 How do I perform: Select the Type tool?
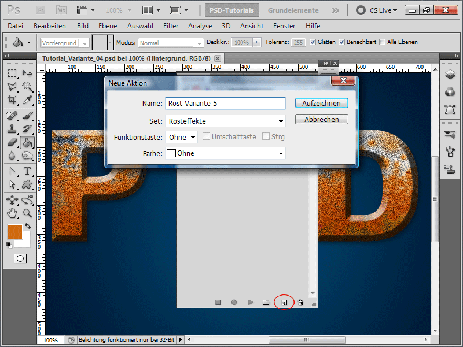pyautogui.click(x=27, y=171)
